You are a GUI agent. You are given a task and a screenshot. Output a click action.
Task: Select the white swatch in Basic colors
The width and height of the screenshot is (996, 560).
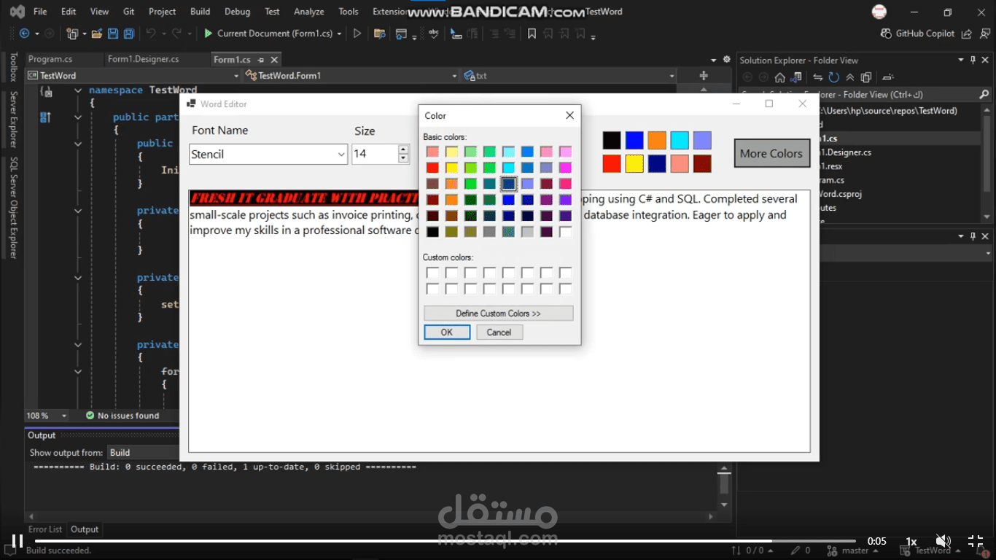(x=565, y=232)
